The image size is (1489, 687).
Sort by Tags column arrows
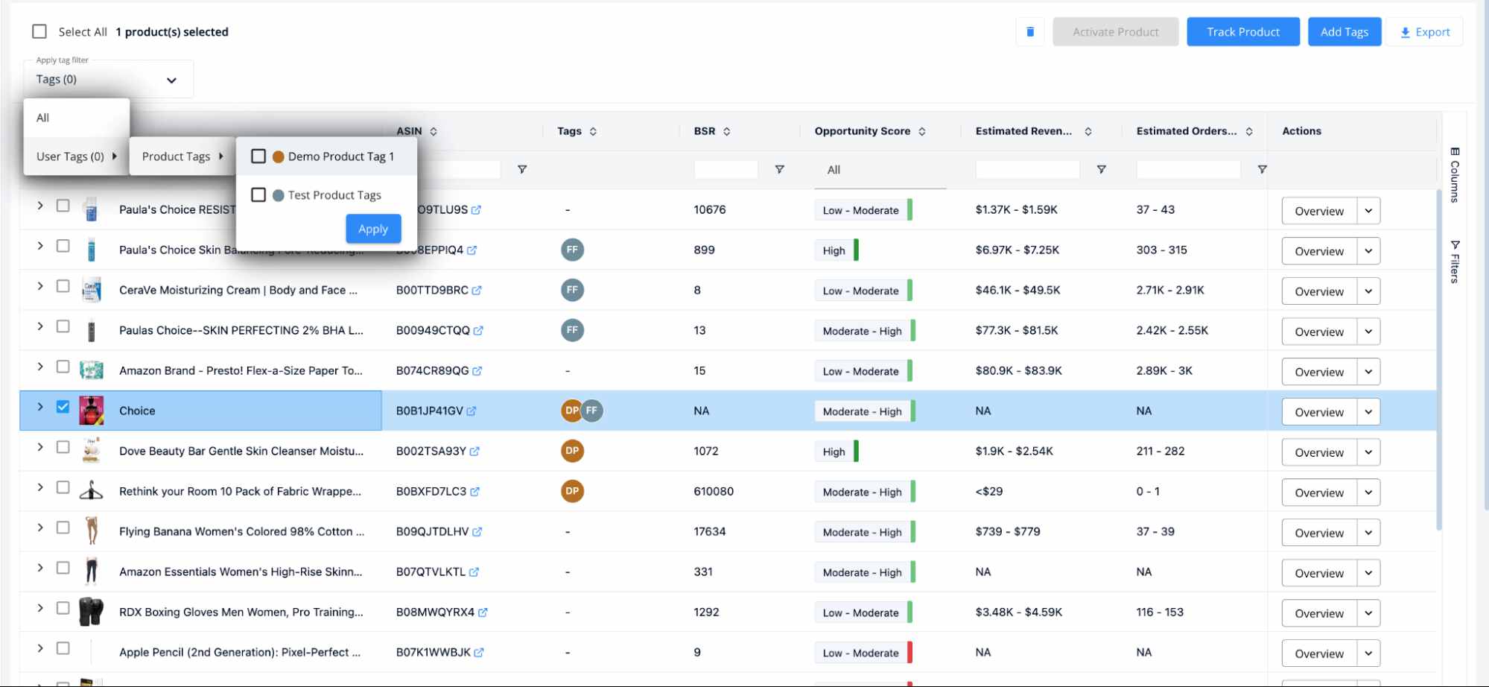pos(593,131)
